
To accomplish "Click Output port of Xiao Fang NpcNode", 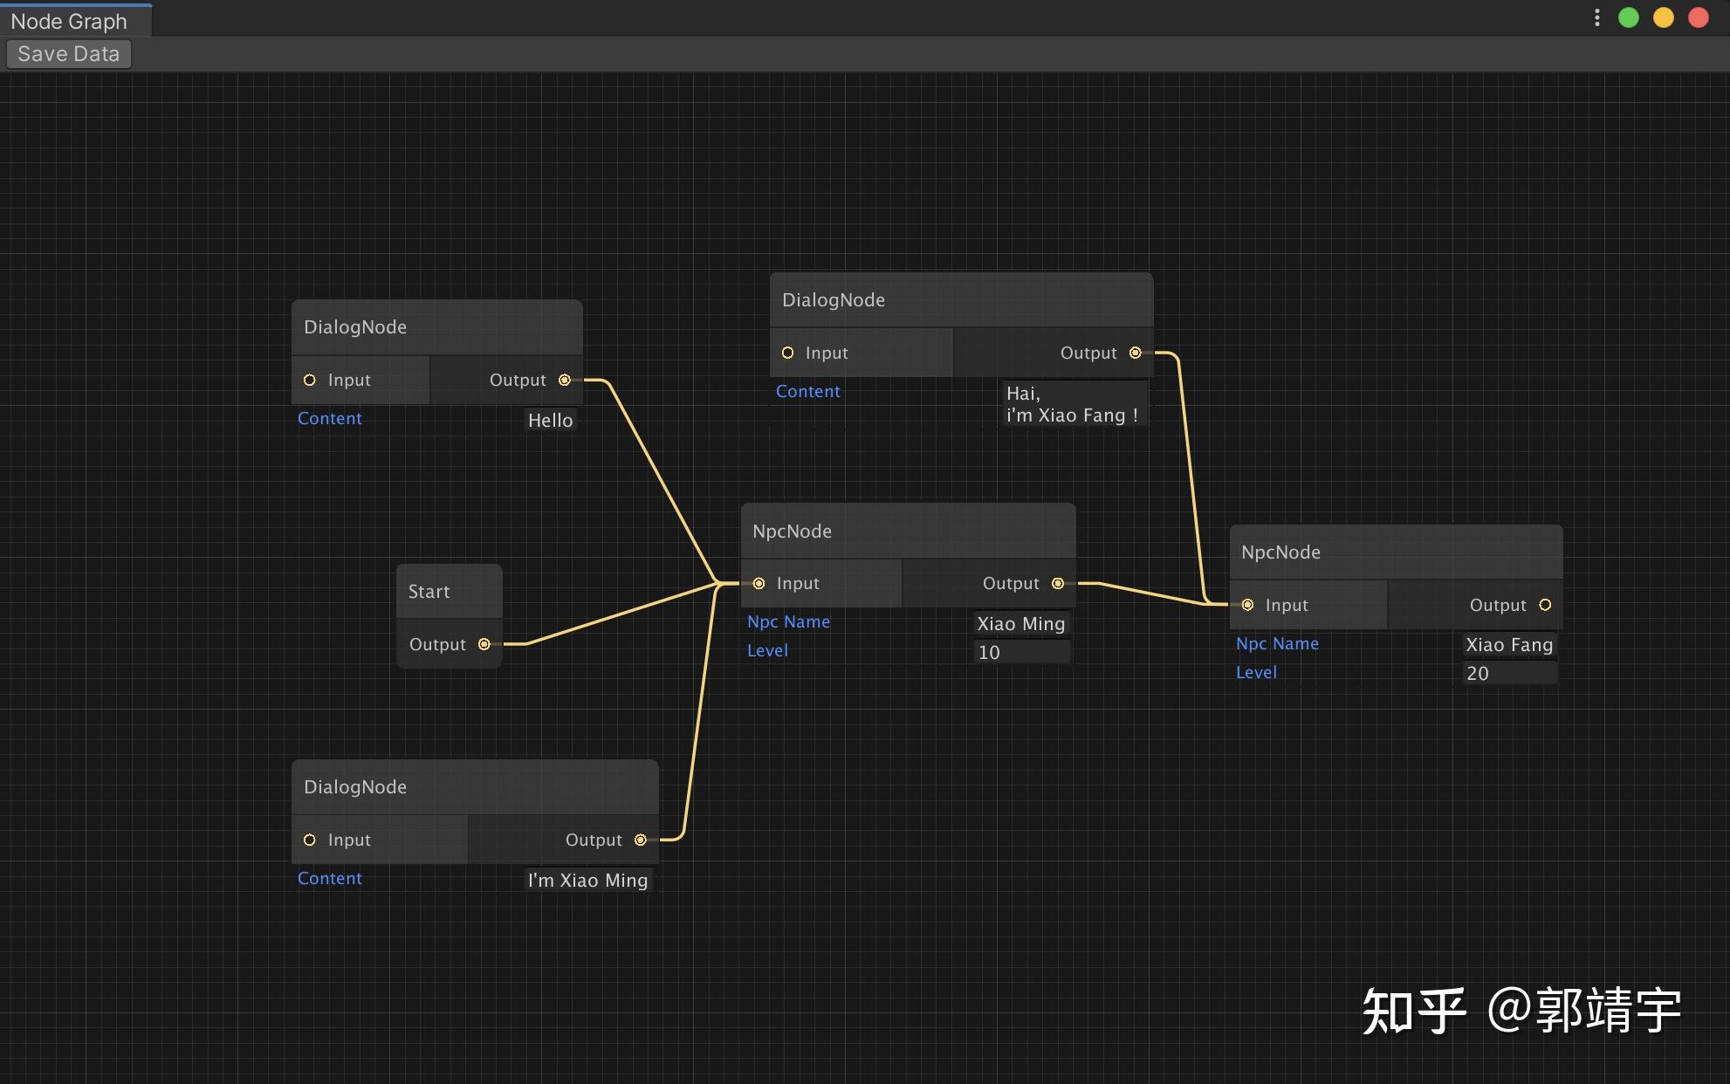I will click(x=1545, y=605).
